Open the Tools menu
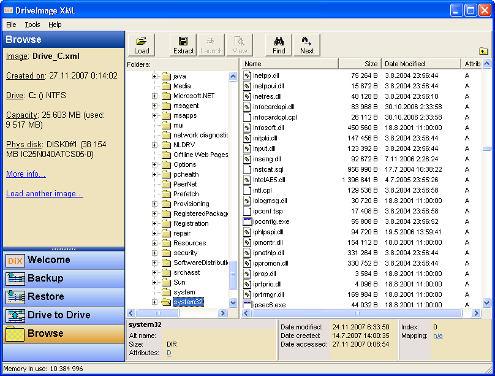This screenshot has width=495, height=376. [x=32, y=25]
